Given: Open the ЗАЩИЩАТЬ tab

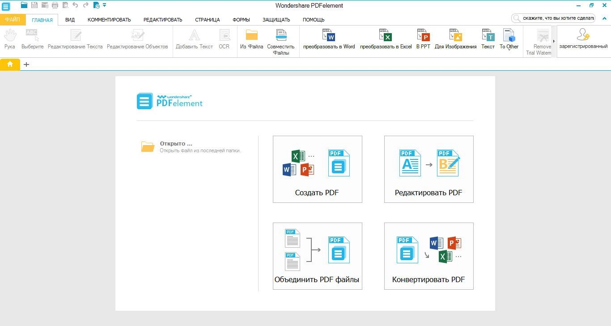Looking at the screenshot, I should tap(276, 20).
